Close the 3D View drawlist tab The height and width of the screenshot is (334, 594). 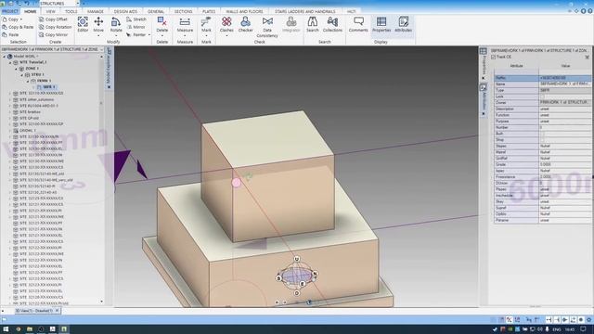58,311
